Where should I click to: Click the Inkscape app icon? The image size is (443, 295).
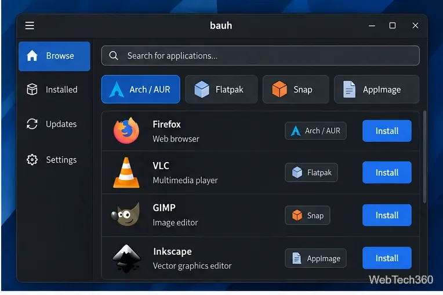(126, 258)
